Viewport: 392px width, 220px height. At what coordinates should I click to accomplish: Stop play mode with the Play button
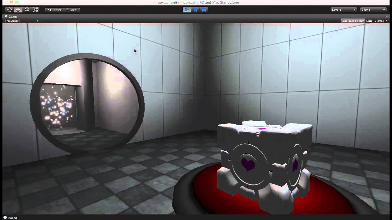[187, 10]
